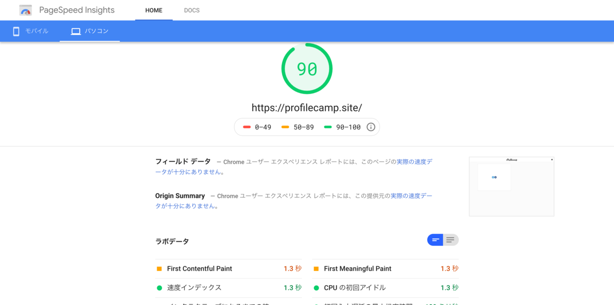
Task: Click the red 0–49 legend marker
Action: 247,127
